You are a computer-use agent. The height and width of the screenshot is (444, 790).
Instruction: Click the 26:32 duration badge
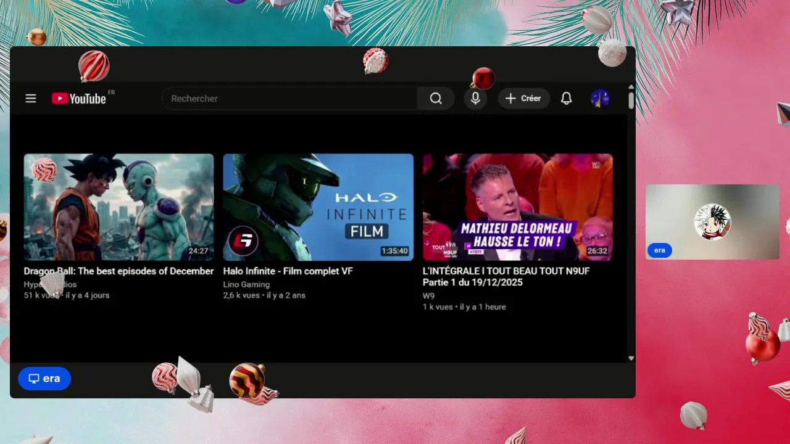click(597, 251)
